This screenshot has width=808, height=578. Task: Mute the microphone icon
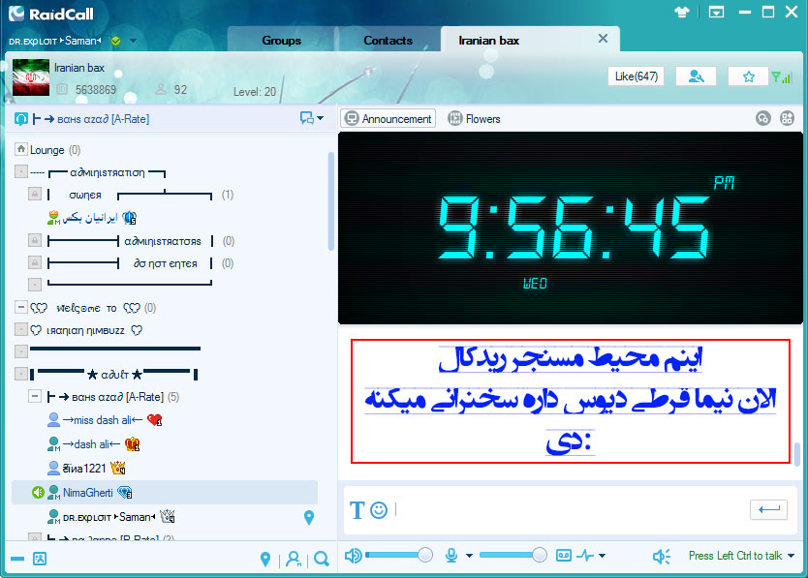pyautogui.click(x=451, y=556)
